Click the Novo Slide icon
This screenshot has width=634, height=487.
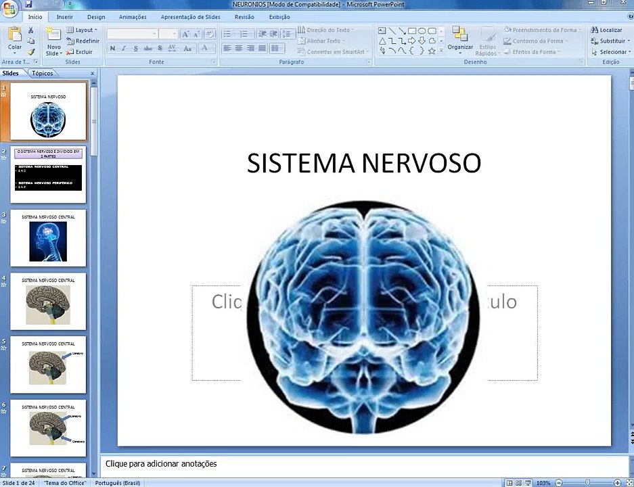coord(53,34)
